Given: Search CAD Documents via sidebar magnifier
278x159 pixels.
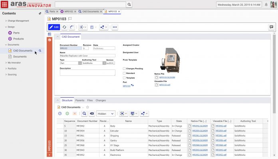Looking at the screenshot, I should pos(40,50).
